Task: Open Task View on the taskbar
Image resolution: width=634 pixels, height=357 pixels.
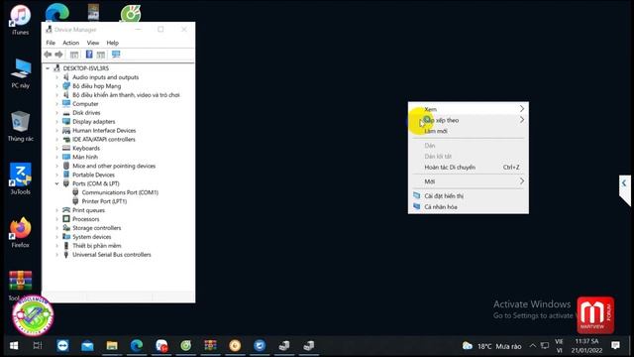Action: pyautogui.click(x=38, y=346)
